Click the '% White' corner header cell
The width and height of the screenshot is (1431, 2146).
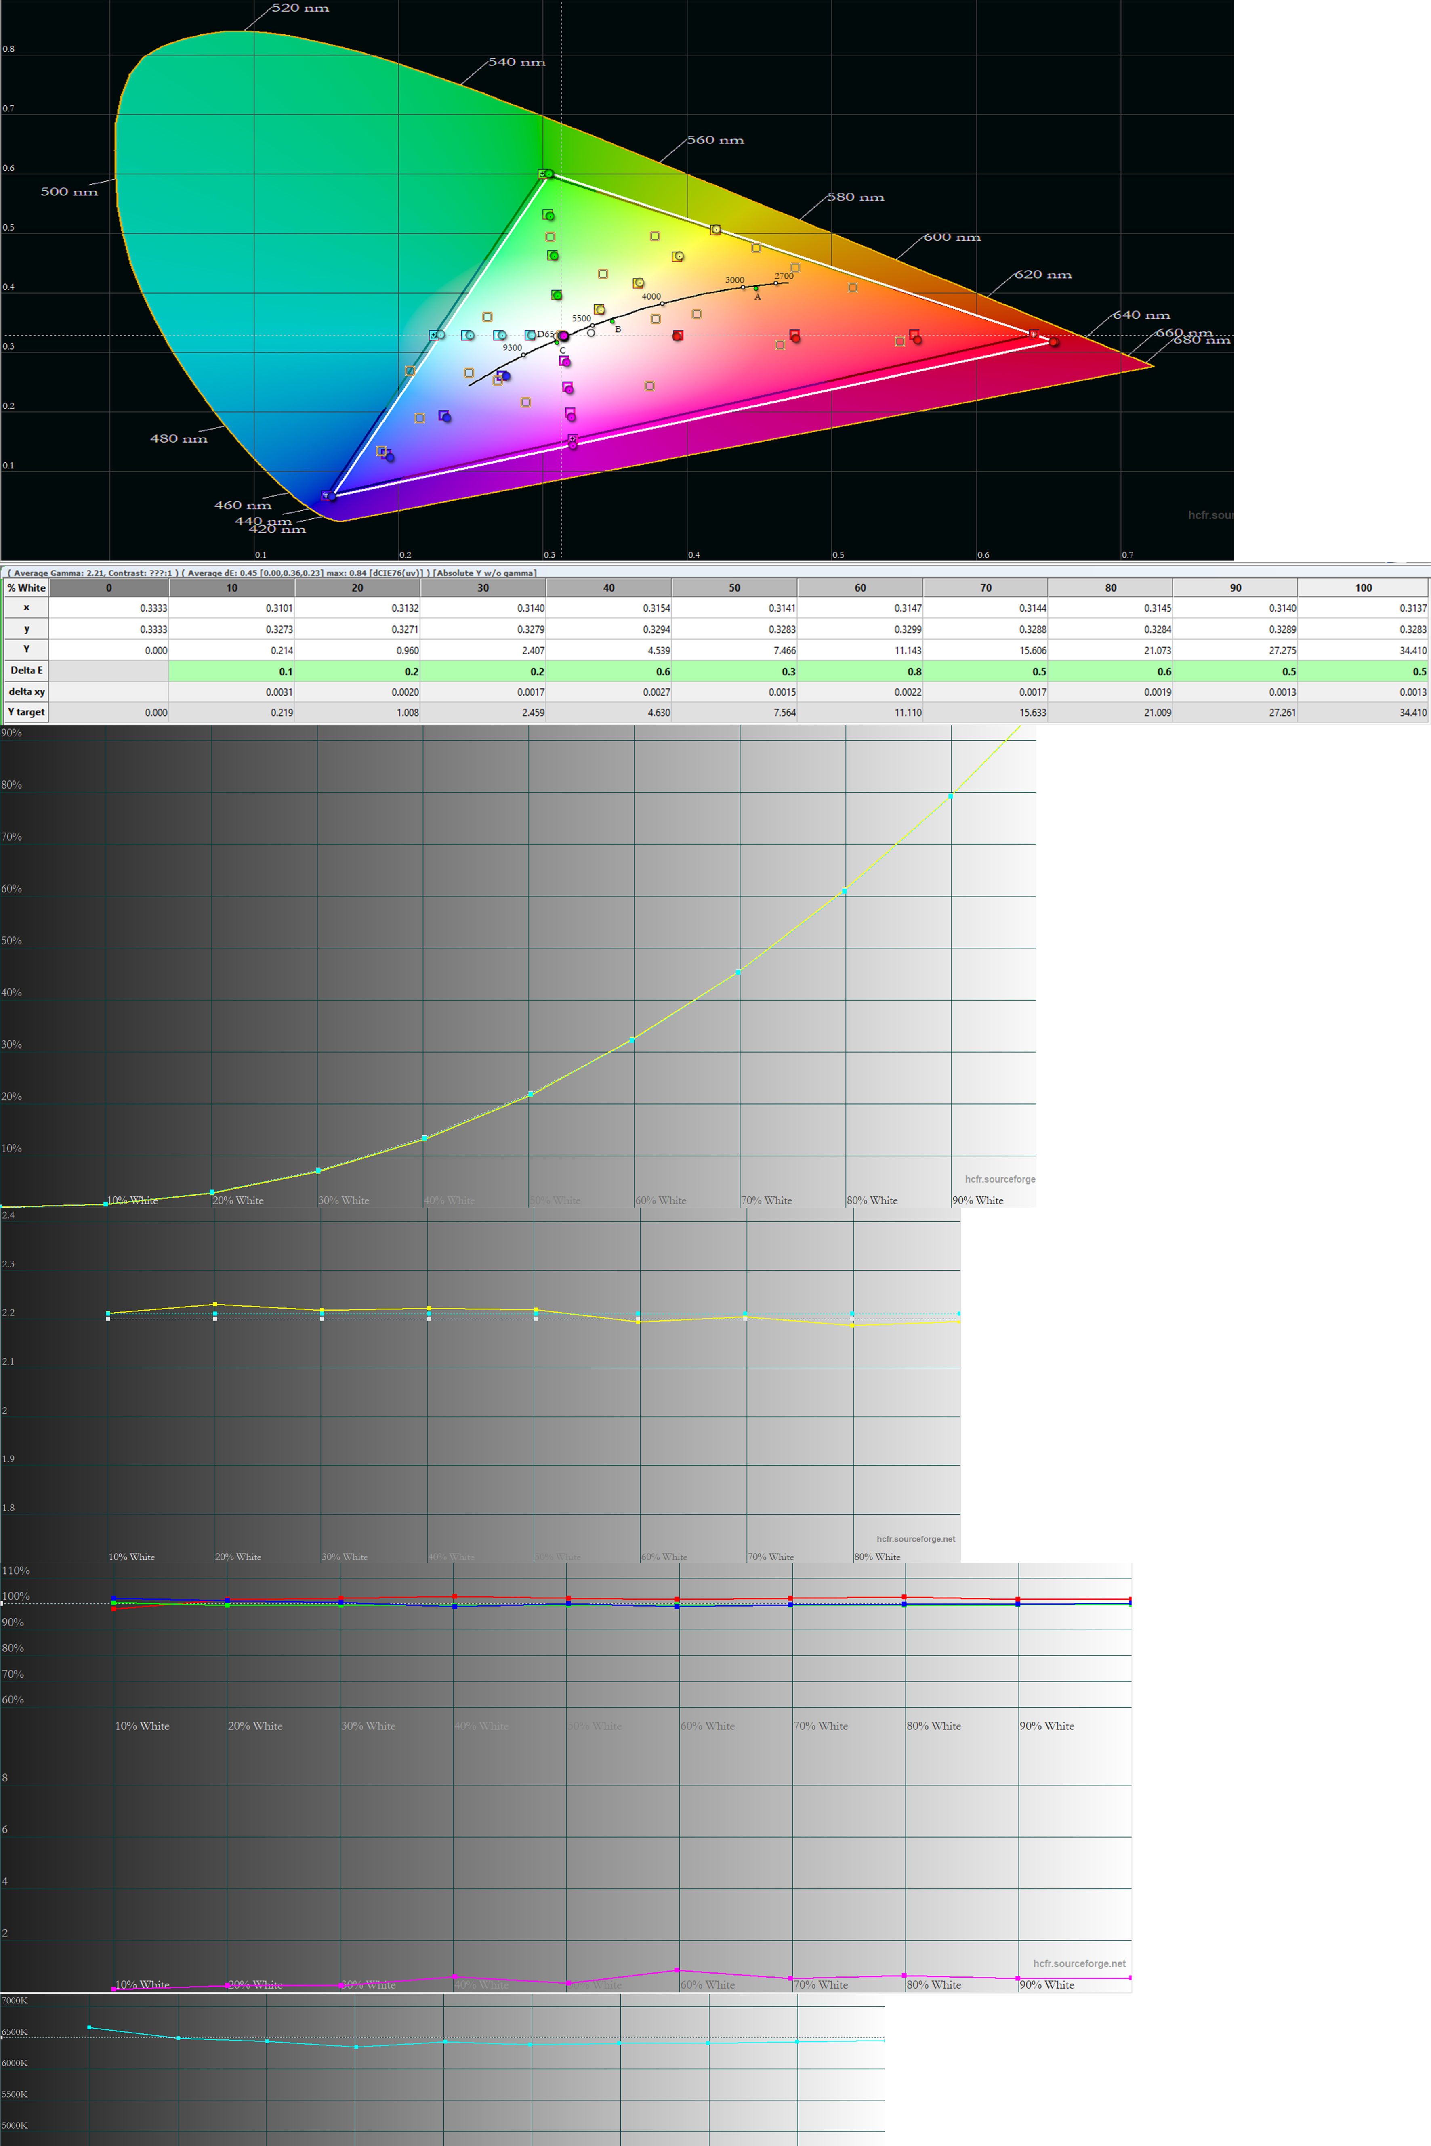[27, 587]
